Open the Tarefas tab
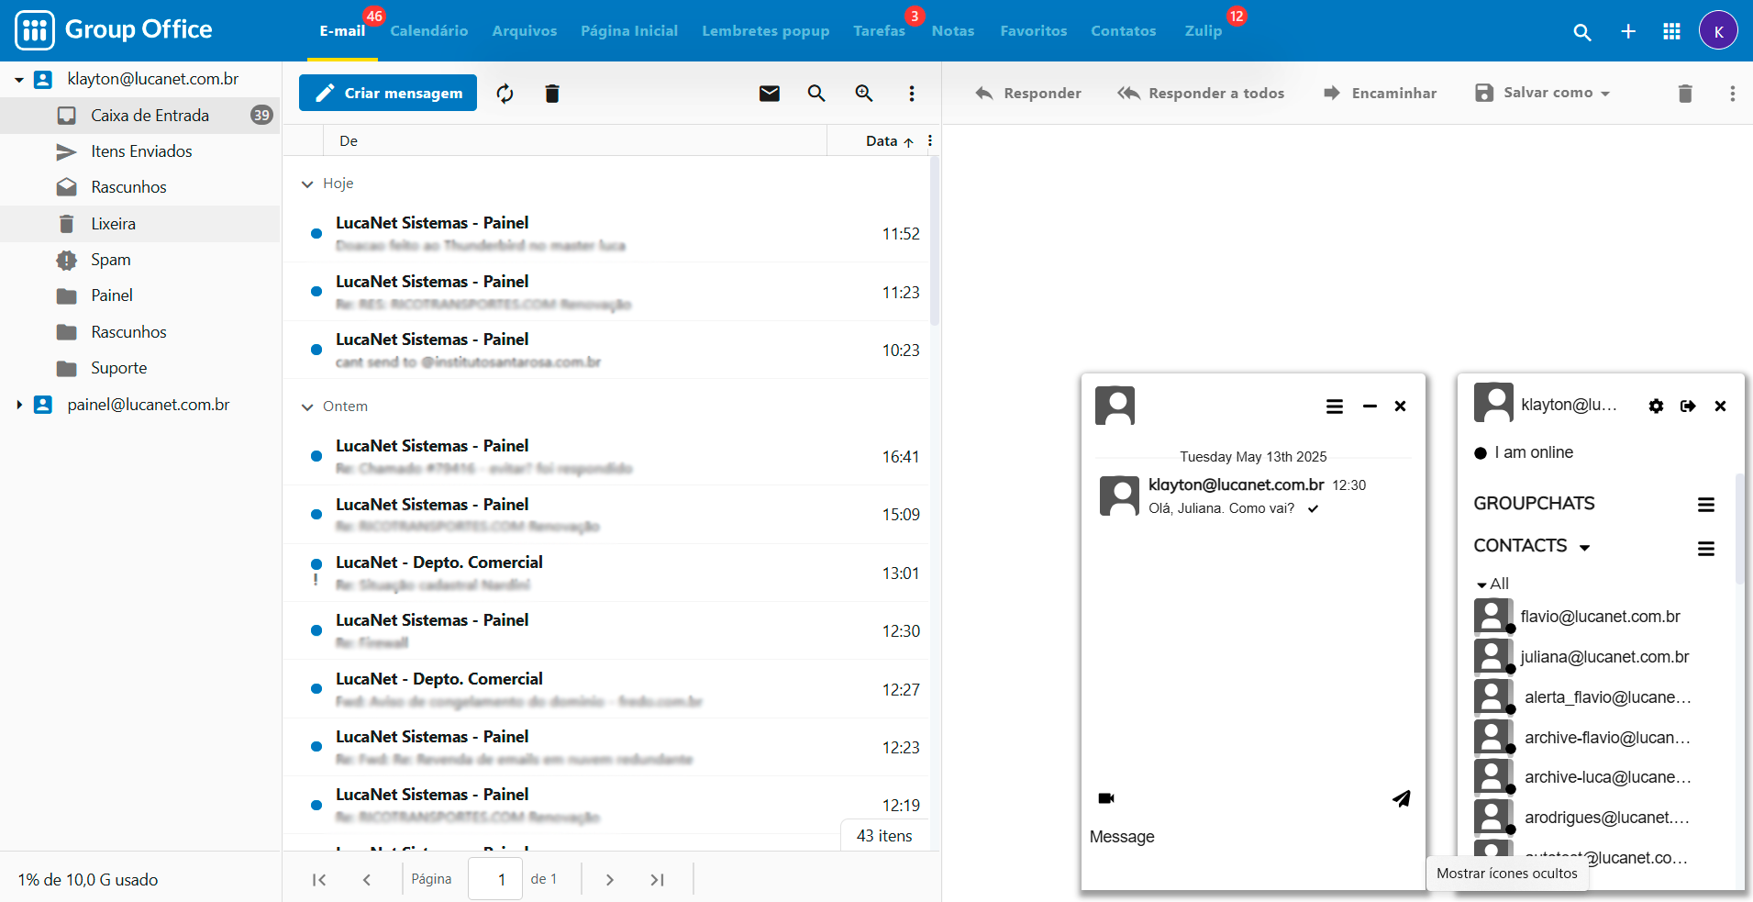The width and height of the screenshot is (1753, 902). click(x=878, y=31)
